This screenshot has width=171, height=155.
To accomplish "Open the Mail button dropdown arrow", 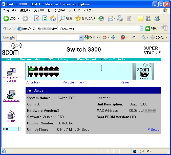I will click(x=115, y=18).
